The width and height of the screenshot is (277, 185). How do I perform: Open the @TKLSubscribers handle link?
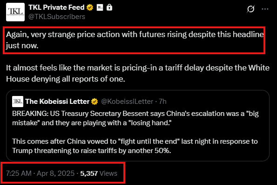tap(57, 17)
